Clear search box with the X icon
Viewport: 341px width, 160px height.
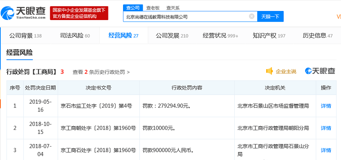[x=251, y=17]
